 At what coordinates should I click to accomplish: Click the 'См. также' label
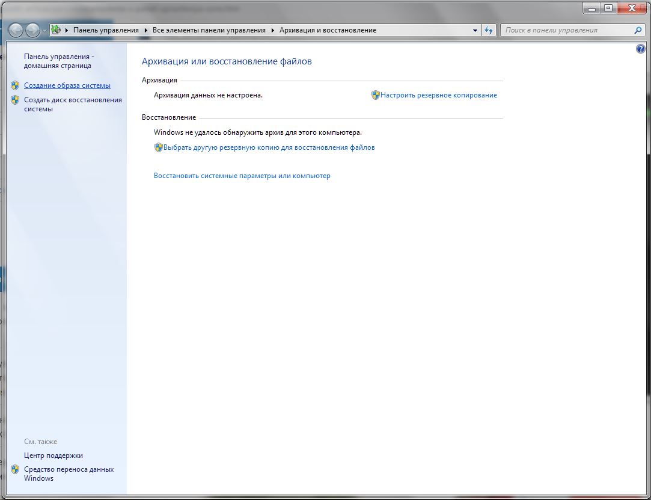pos(41,442)
